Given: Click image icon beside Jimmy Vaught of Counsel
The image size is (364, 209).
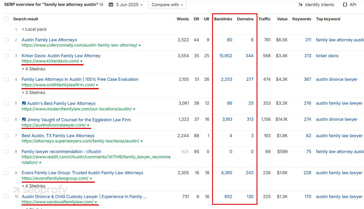Looking at the screenshot, I should pos(24,120).
